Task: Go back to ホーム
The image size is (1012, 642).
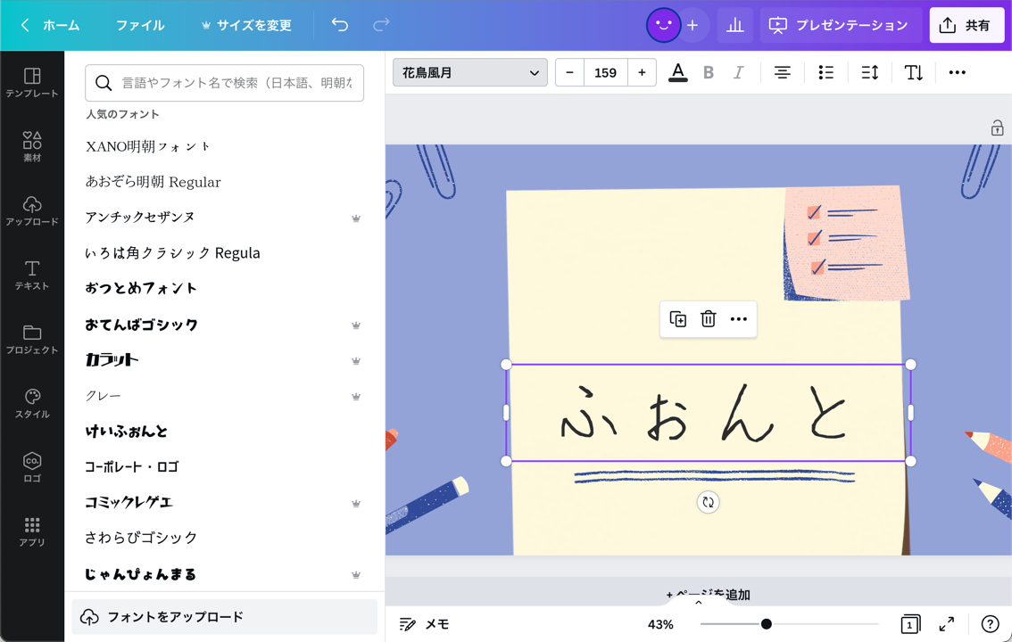Action: pos(50,25)
